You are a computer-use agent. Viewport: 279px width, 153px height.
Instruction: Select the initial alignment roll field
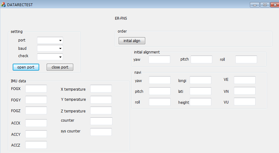[x=246, y=60]
